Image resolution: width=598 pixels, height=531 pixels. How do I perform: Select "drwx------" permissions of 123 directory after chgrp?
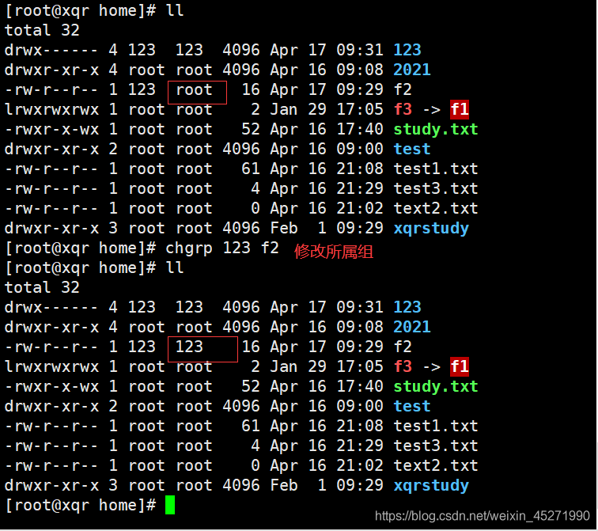[x=52, y=307]
